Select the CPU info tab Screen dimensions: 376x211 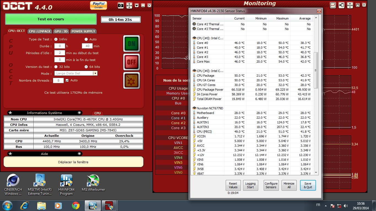(97, 113)
